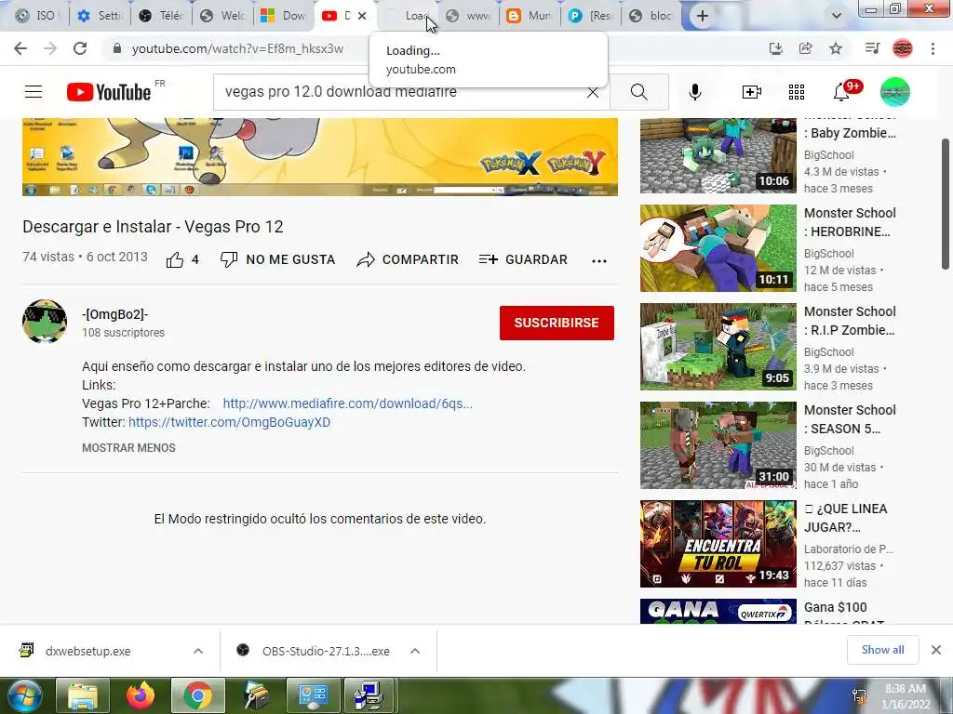Switch to the www tab
The image size is (953, 714).
coord(469,16)
